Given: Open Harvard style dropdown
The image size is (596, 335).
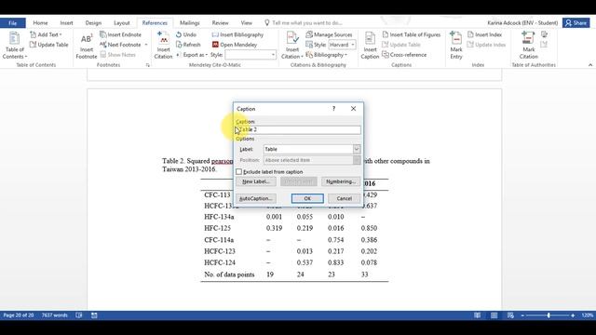Looking at the screenshot, I should pyautogui.click(x=353, y=45).
